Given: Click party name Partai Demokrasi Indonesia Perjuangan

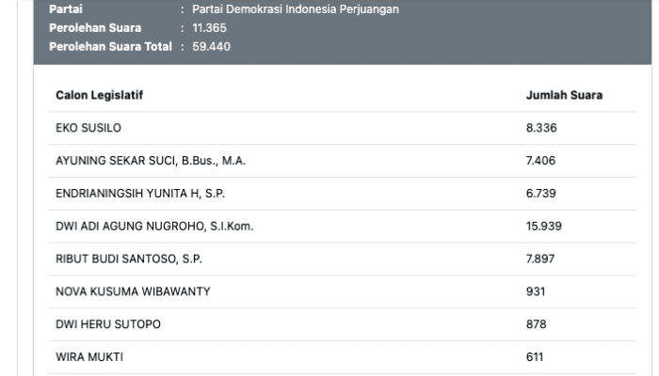Looking at the screenshot, I should click(296, 9).
